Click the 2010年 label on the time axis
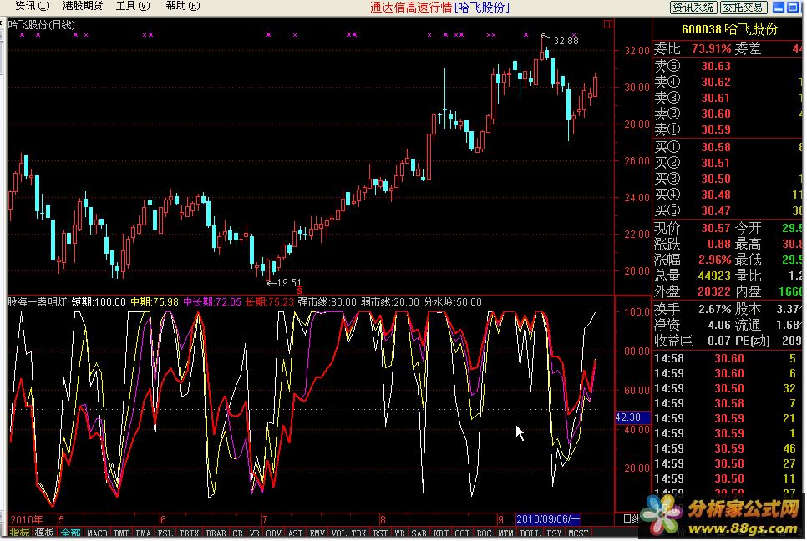 [x=26, y=520]
